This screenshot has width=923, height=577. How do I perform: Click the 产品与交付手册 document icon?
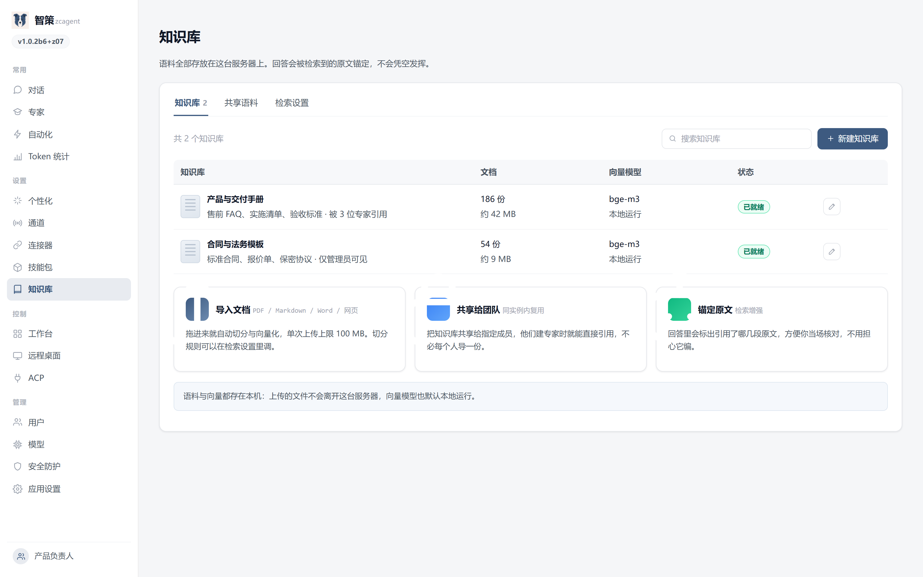point(190,207)
